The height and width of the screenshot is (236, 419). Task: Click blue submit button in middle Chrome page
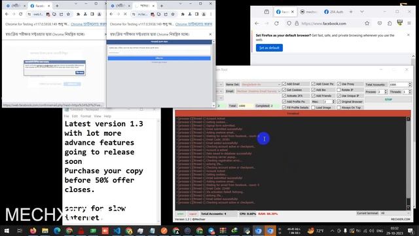point(159,58)
